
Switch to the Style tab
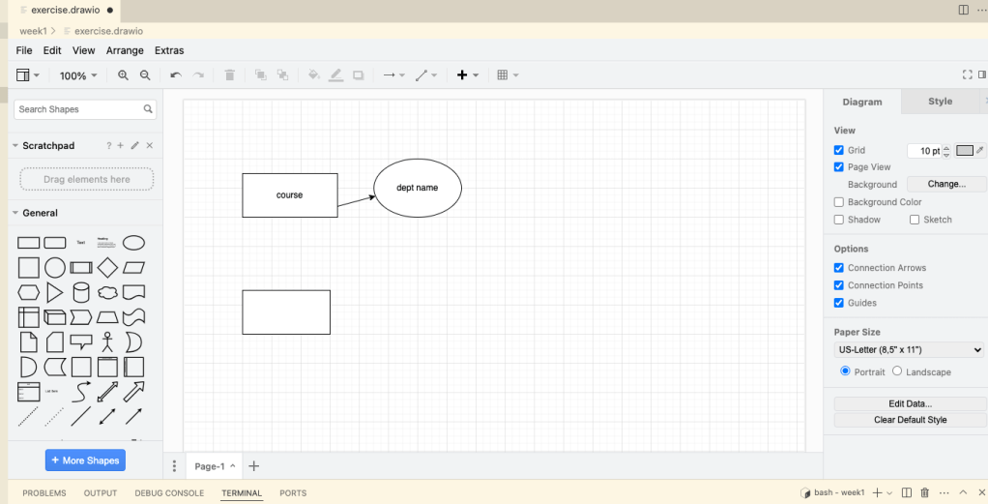click(x=940, y=102)
